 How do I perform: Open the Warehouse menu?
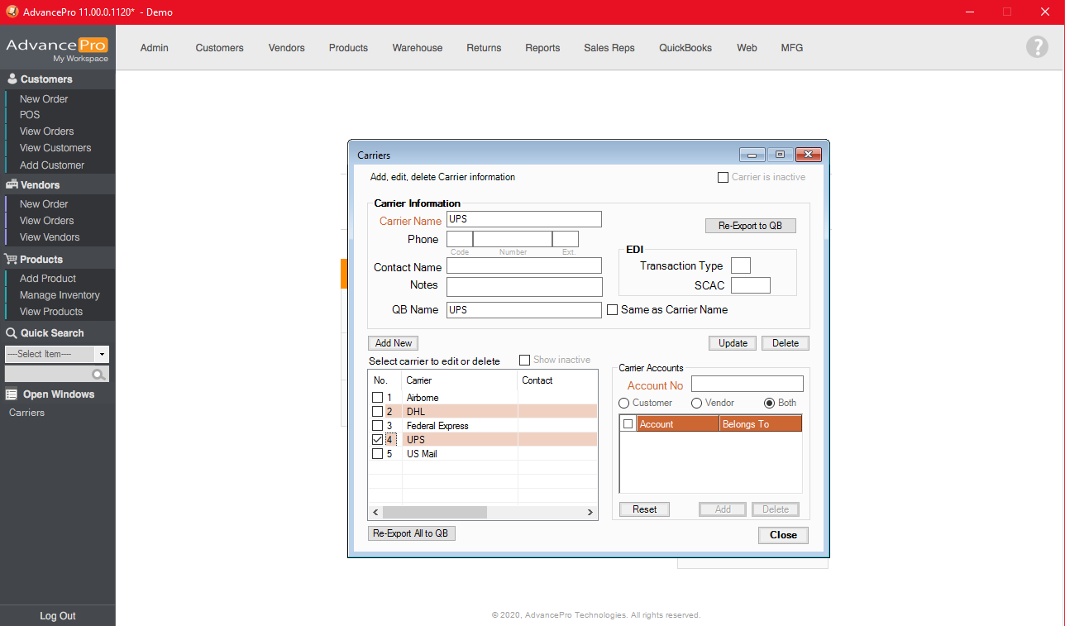click(417, 48)
